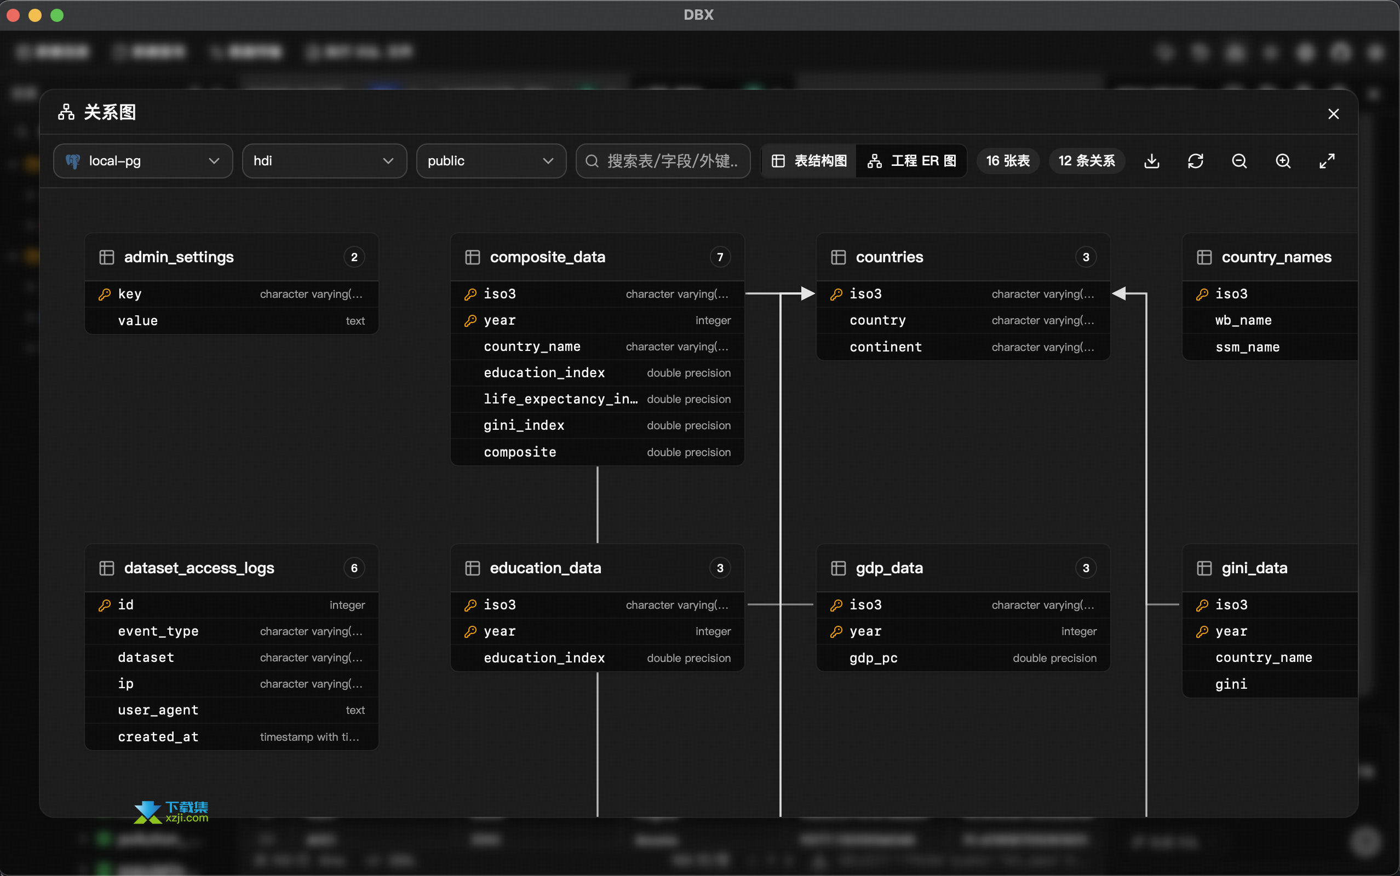The width and height of the screenshot is (1400, 876).
Task: Open the hdi database dropdown
Action: pos(324,161)
